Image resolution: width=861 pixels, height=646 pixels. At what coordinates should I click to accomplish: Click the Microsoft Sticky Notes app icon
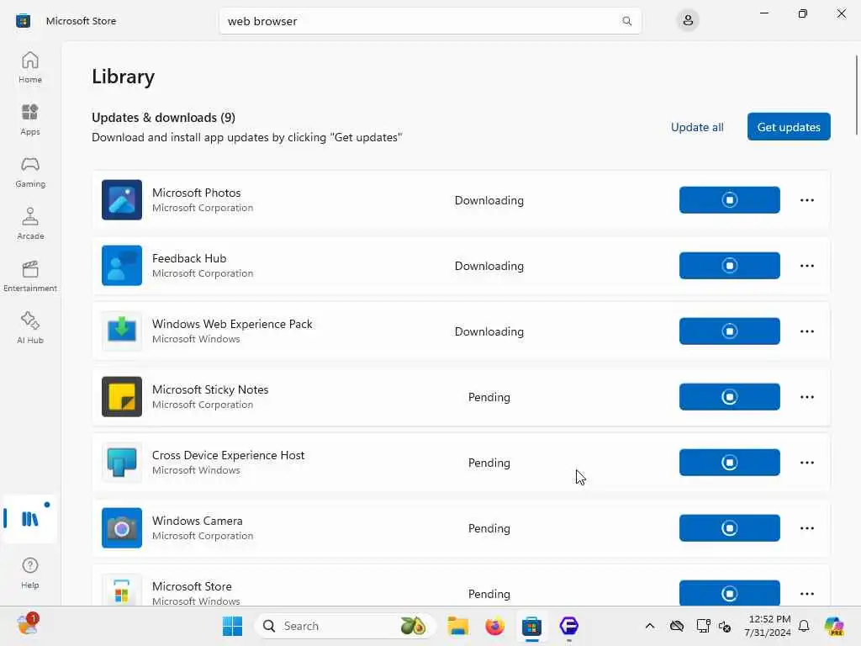point(122,397)
